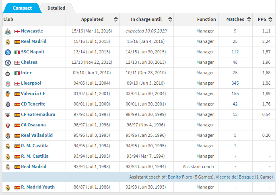Open Valencia's 155 matches link
Screen dimensions: 276x195
tap(235, 93)
